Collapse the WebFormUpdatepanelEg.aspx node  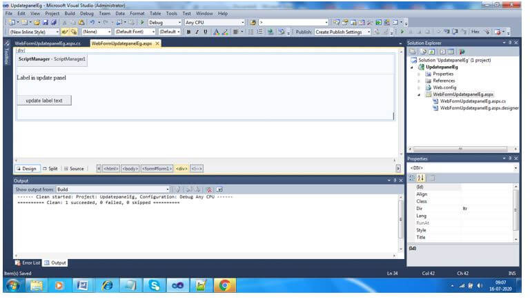pyautogui.click(x=419, y=94)
